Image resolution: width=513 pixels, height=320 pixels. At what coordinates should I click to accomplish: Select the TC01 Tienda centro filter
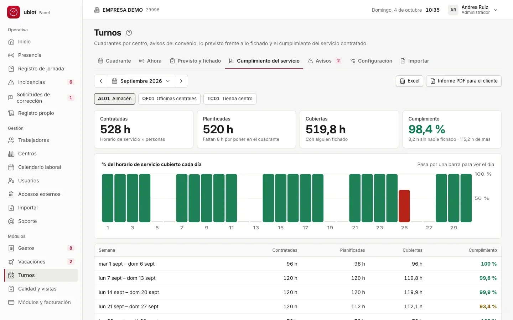[x=230, y=99]
